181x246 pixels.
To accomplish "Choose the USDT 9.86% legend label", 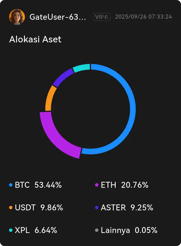I will pyautogui.click(x=39, y=208).
